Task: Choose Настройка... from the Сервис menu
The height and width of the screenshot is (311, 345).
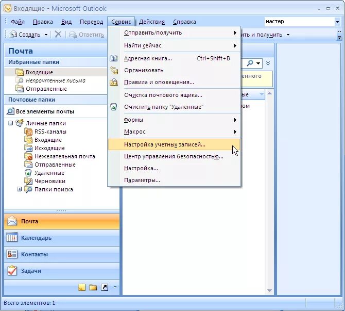Action: click(x=174, y=168)
